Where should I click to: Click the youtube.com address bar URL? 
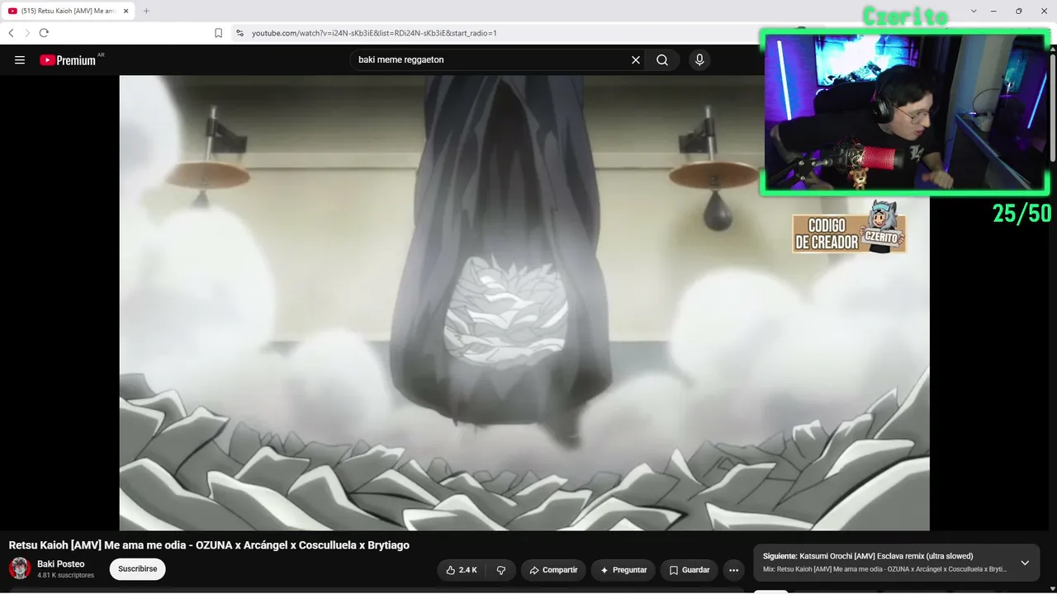(374, 33)
